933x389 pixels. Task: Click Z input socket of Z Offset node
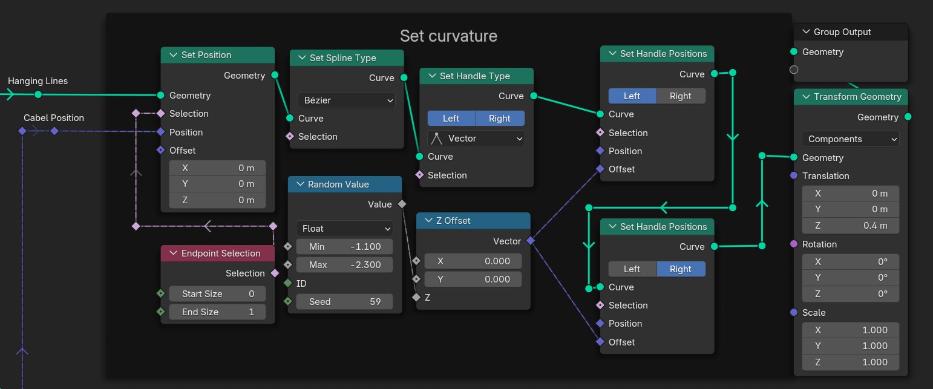point(416,298)
